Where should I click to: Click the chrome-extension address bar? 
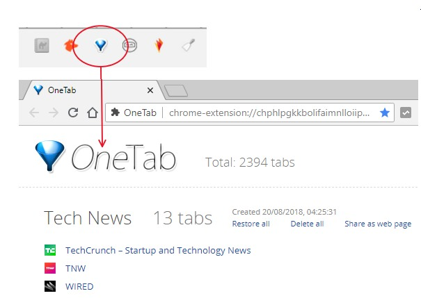pyautogui.click(x=250, y=113)
